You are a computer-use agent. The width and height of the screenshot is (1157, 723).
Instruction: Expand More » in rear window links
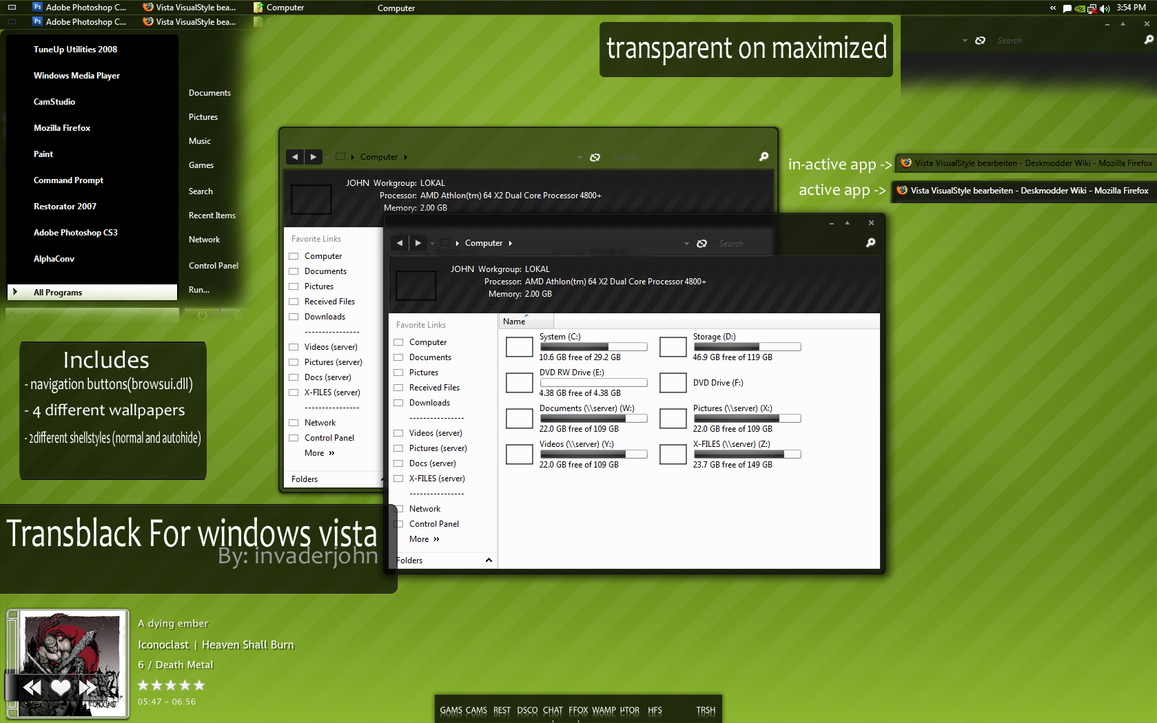pyautogui.click(x=320, y=453)
